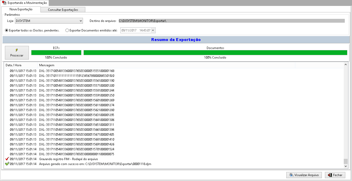Select the DXL row ending in 51000001168
The width and height of the screenshot is (352, 181).
[x=174, y=71]
